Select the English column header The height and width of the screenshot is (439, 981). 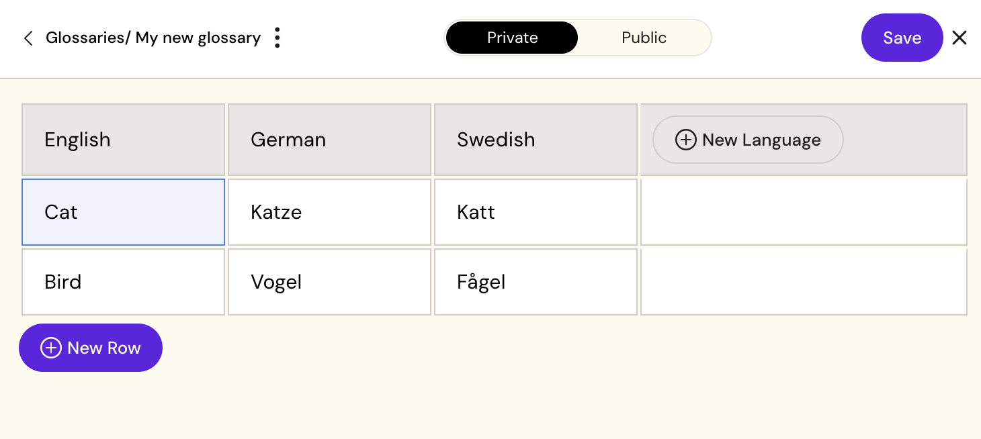point(123,140)
